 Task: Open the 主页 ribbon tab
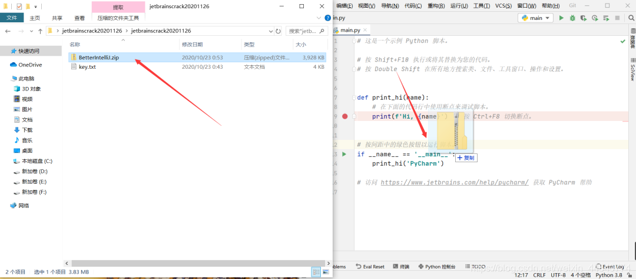pos(35,18)
